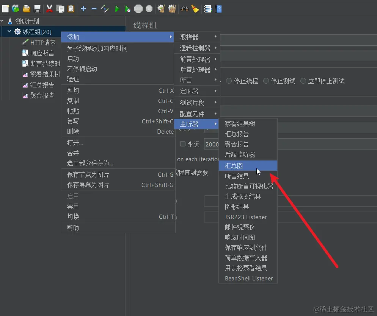Screen dimensions: 377x316
Task: Click 删除 in context menu
Action: click(117, 131)
